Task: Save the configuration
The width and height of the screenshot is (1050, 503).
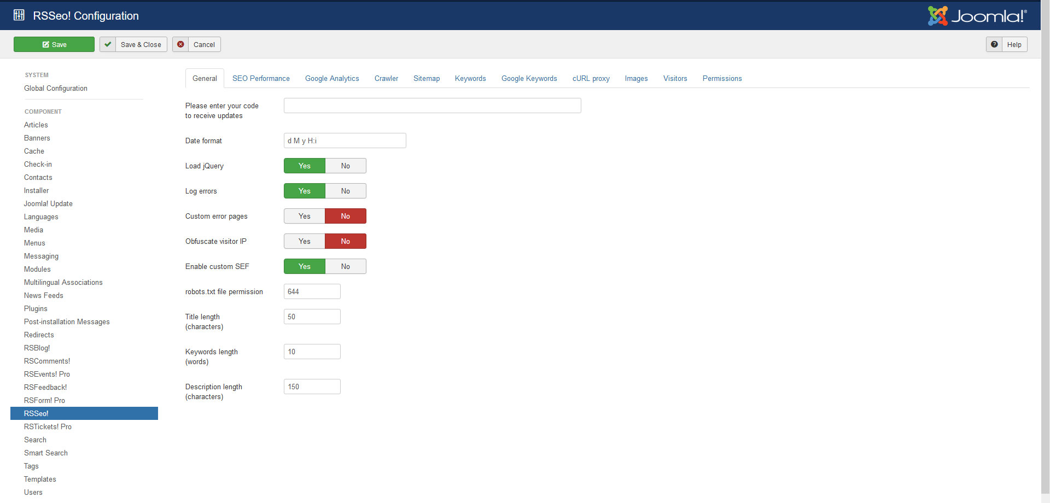Action: [x=54, y=44]
